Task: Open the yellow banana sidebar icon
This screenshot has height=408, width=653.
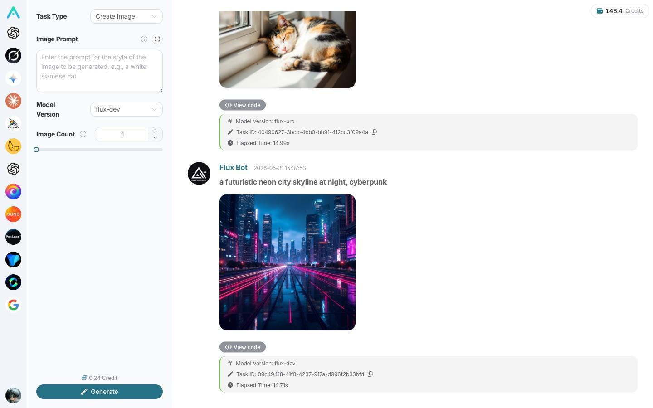Action: 13,146
